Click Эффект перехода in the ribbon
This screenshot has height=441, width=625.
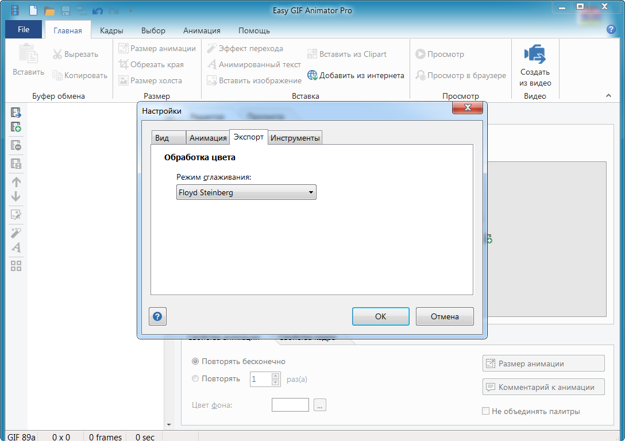[245, 49]
